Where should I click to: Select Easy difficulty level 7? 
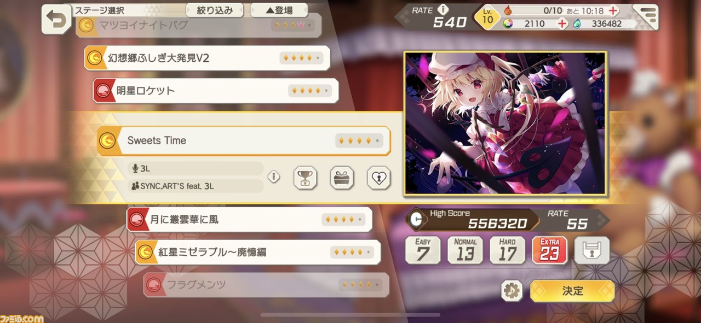point(423,250)
